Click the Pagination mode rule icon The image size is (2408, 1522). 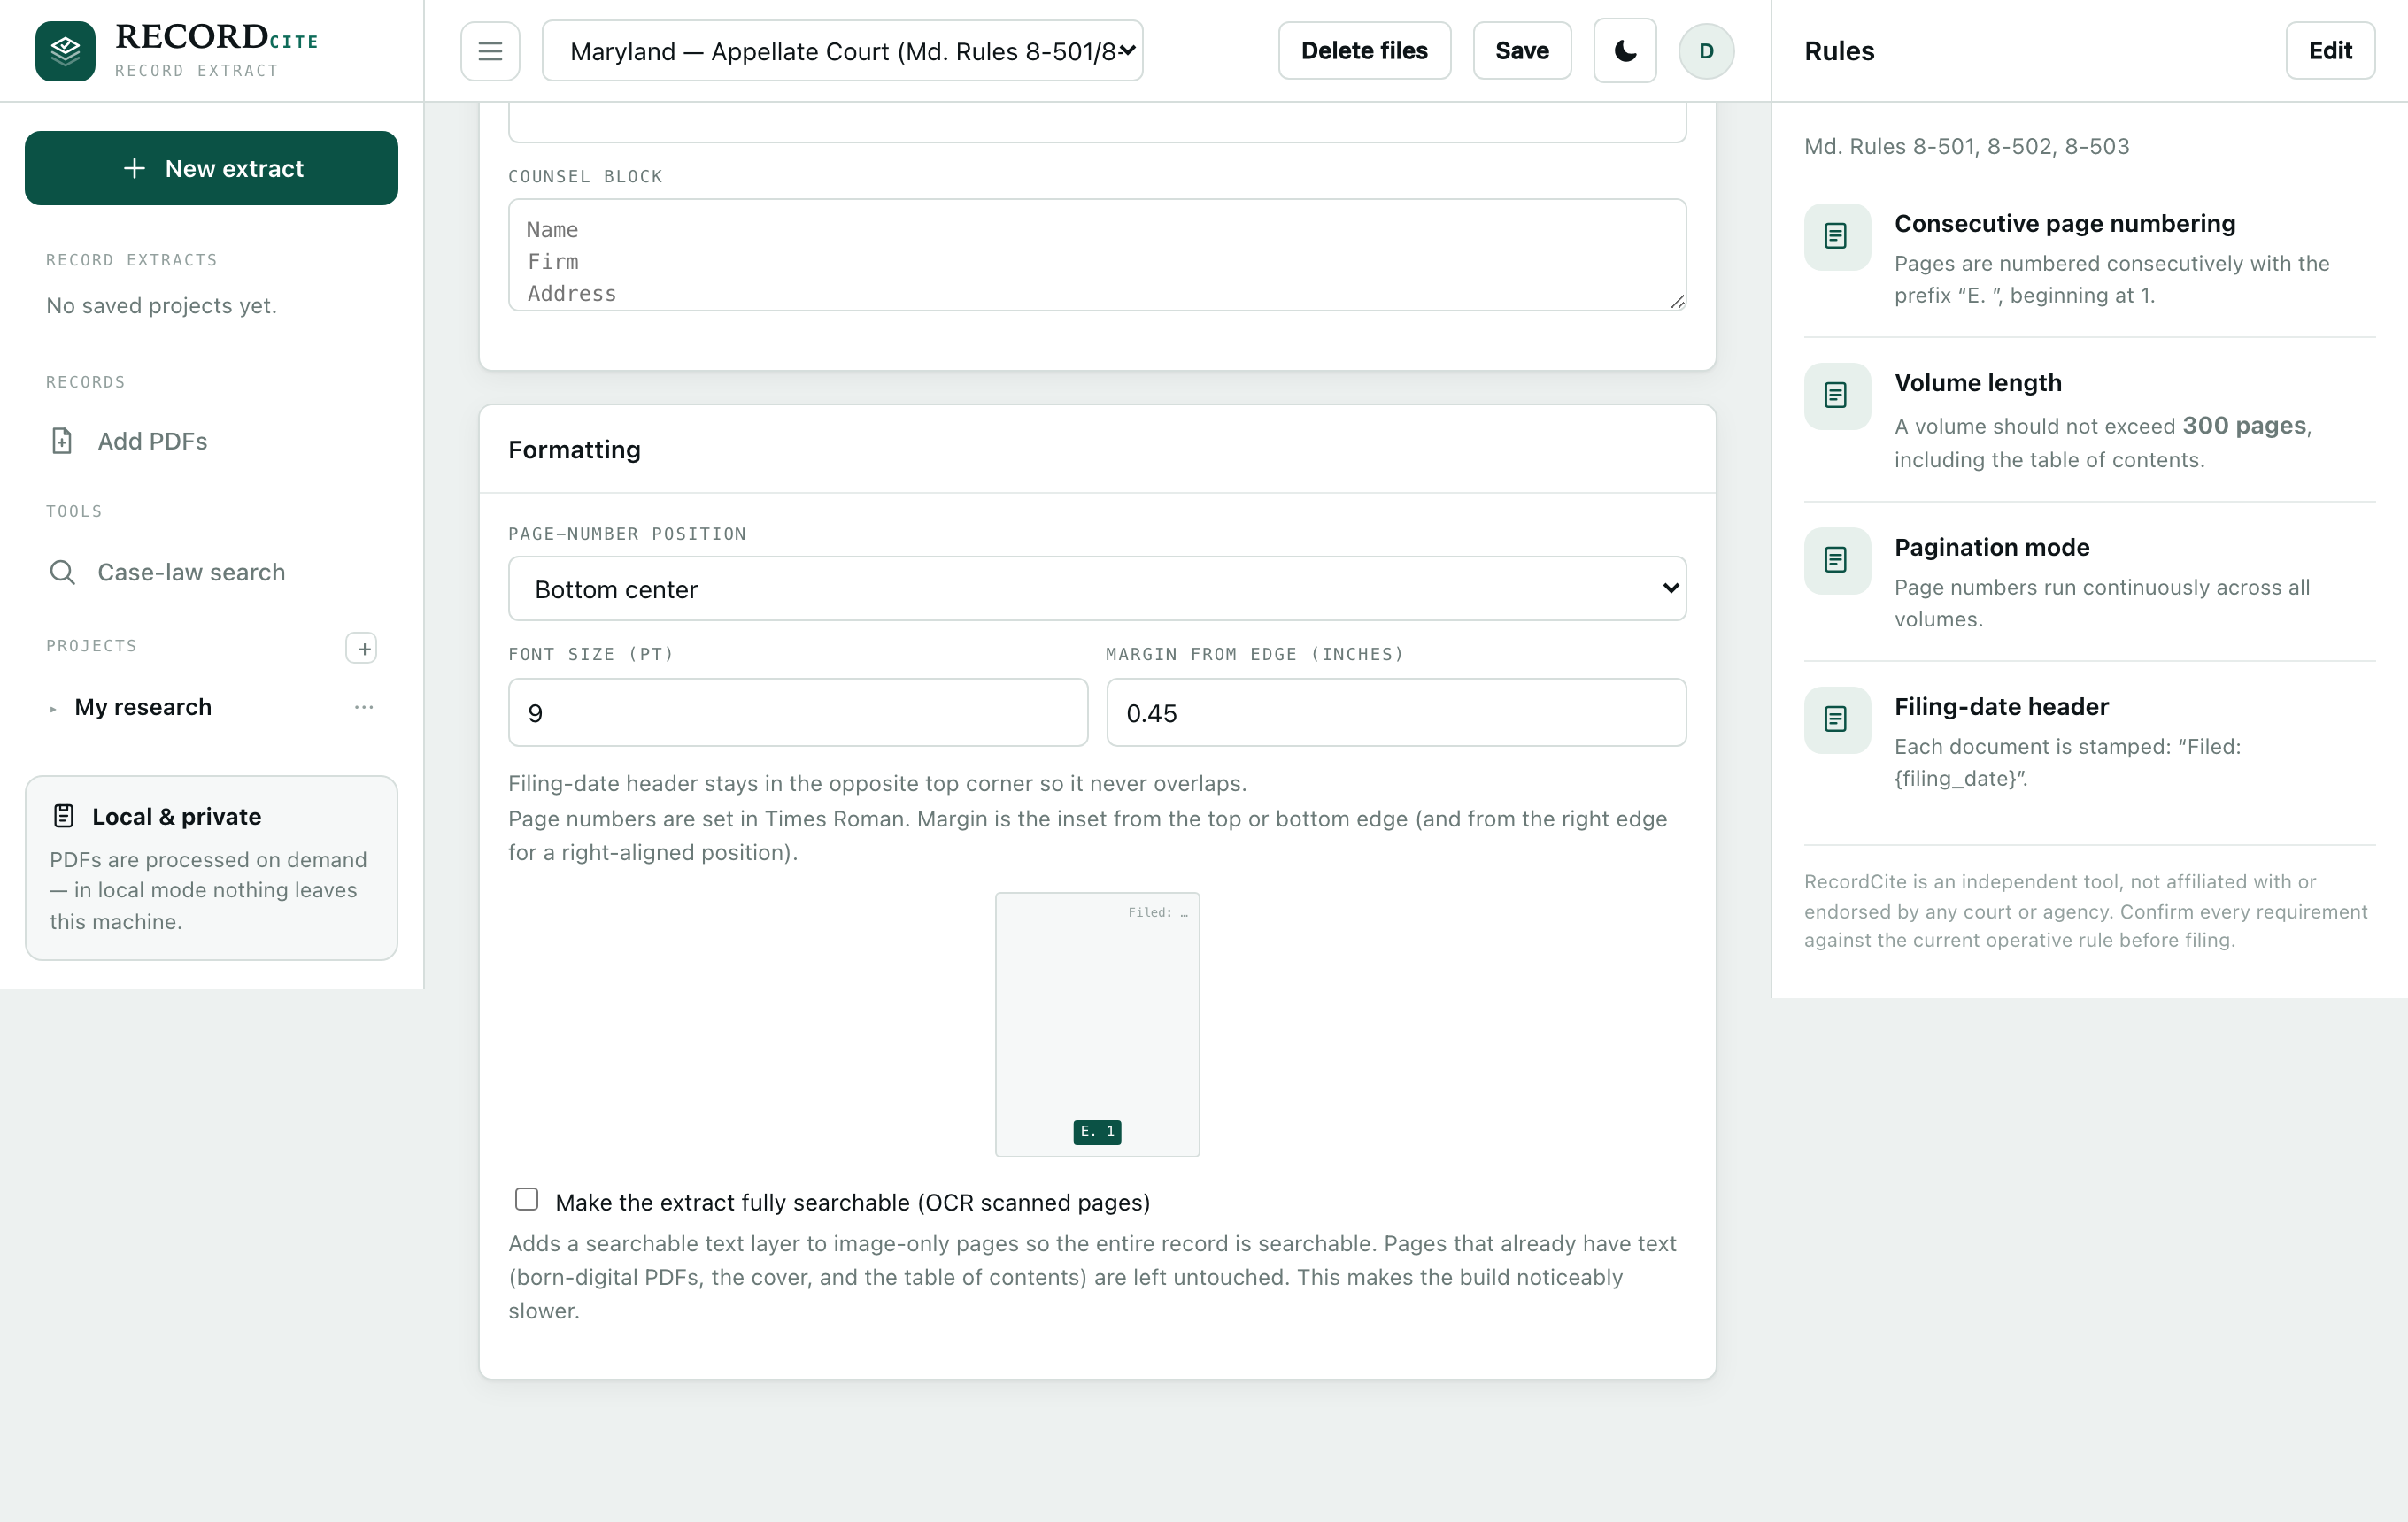pos(1837,561)
